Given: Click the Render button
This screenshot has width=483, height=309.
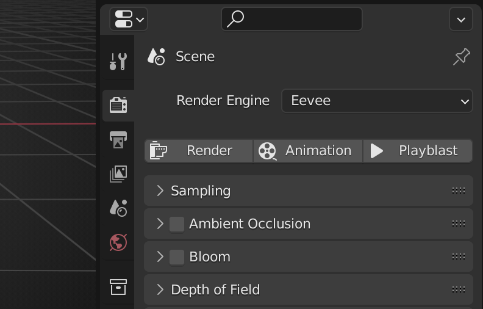Looking at the screenshot, I should coord(199,151).
